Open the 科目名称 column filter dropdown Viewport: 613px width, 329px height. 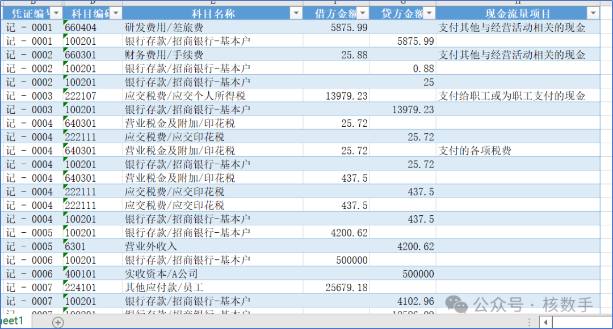tap(296, 13)
